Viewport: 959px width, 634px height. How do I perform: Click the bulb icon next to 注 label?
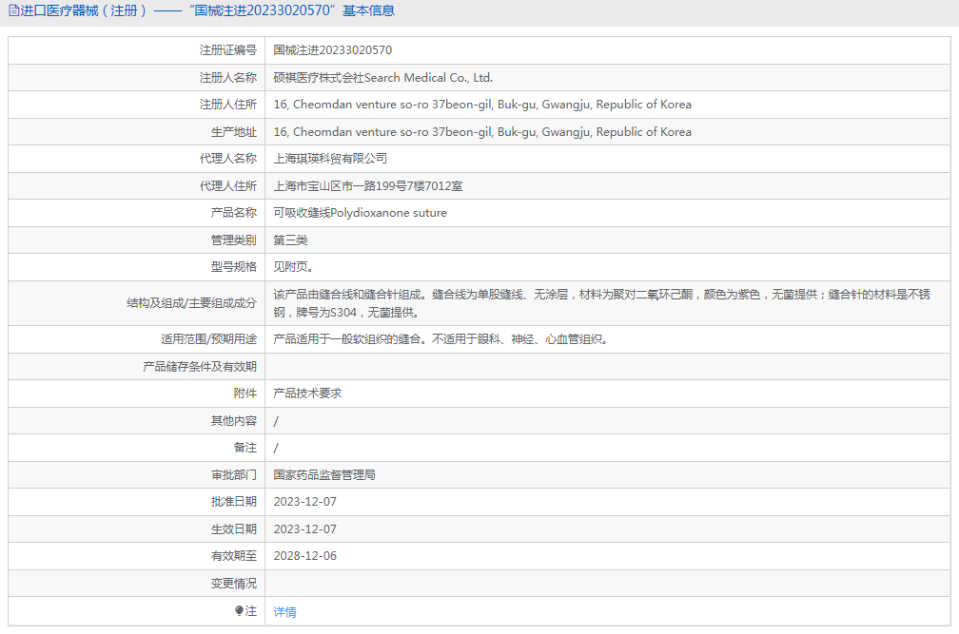tap(239, 611)
